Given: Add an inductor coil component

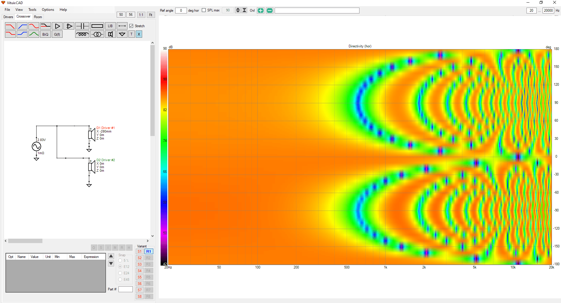Looking at the screenshot, I should coord(82,34).
